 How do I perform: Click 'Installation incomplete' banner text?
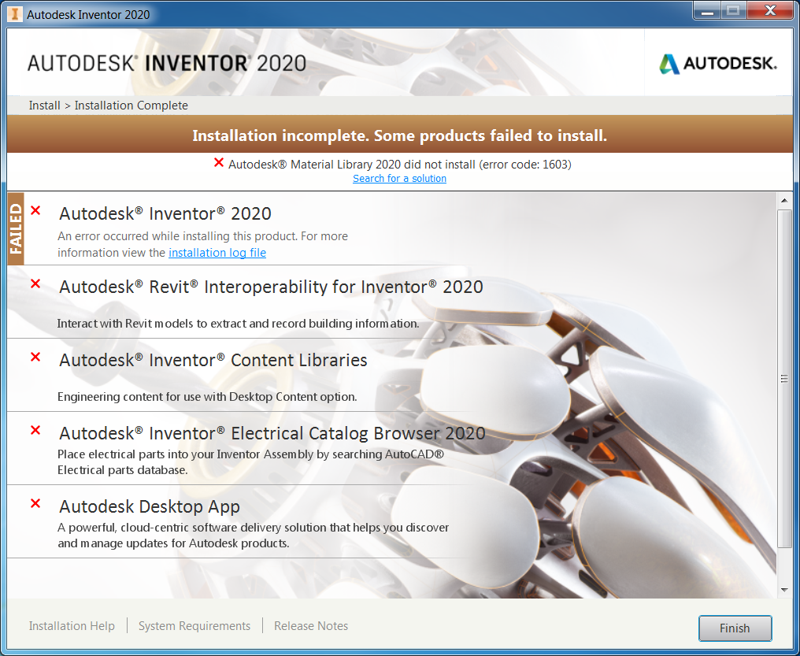tap(399, 135)
